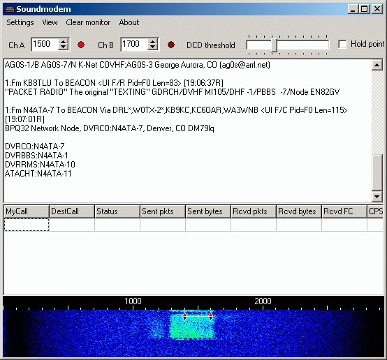
Task: Select Clear monitor in the menu bar
Action: [x=88, y=22]
